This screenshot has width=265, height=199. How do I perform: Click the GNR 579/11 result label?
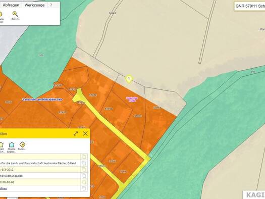pyautogui.click(x=250, y=6)
